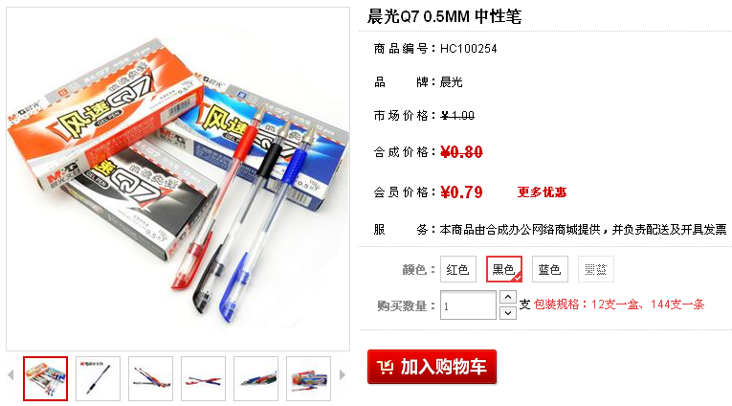Decrease purchase quantity with down arrow
Screen dimensions: 732x406
coord(508,312)
